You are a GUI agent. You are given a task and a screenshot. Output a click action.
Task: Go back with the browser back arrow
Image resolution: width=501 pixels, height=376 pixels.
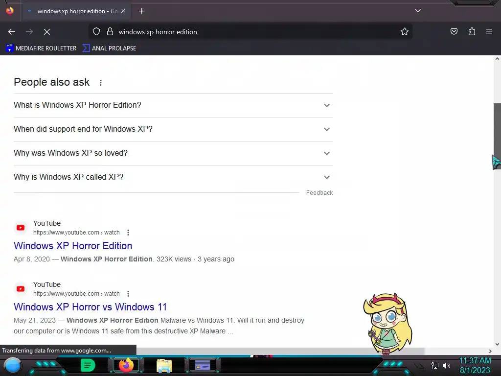(x=12, y=32)
